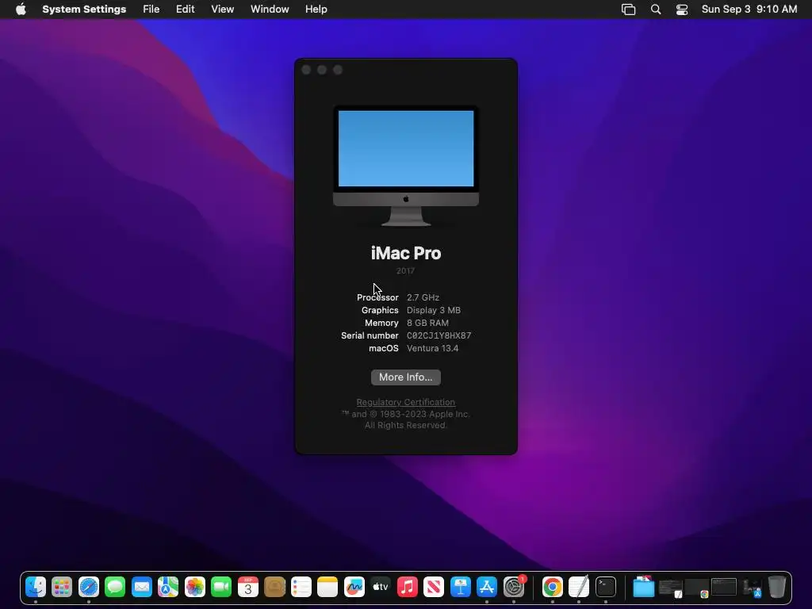
Task: Launch Keynote from the Dock
Action: (x=461, y=587)
